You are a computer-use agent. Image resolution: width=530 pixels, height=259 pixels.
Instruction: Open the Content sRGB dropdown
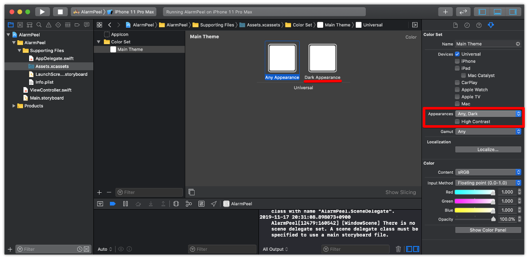pyautogui.click(x=488, y=172)
